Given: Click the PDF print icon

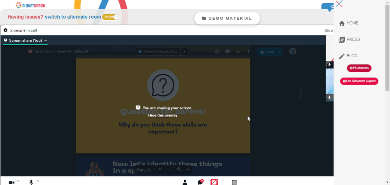Looking at the screenshot, I should 227,51.
